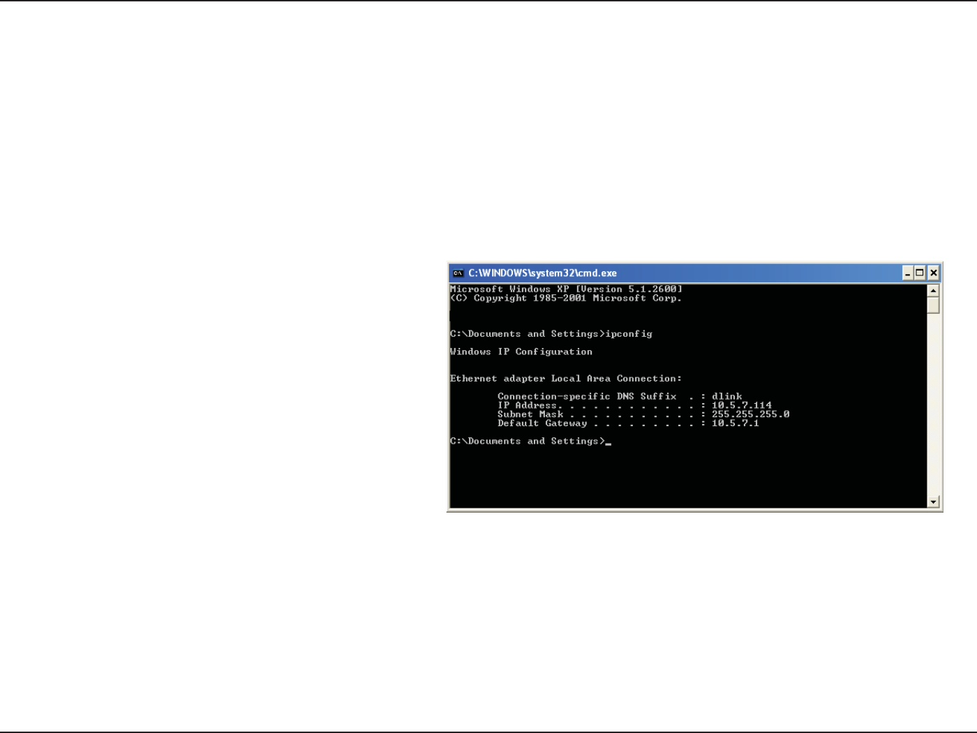Click the Default Gateway label
This screenshot has height=733, width=977.
(x=542, y=423)
